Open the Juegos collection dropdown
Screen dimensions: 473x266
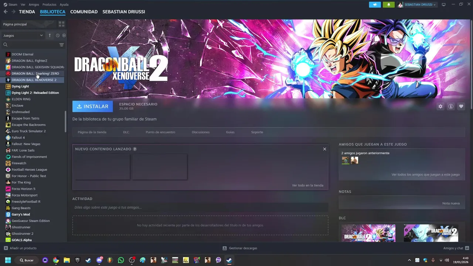23,35
